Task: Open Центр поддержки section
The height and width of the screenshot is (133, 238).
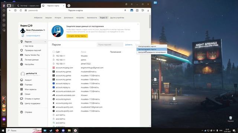Action: [x=32, y=103]
